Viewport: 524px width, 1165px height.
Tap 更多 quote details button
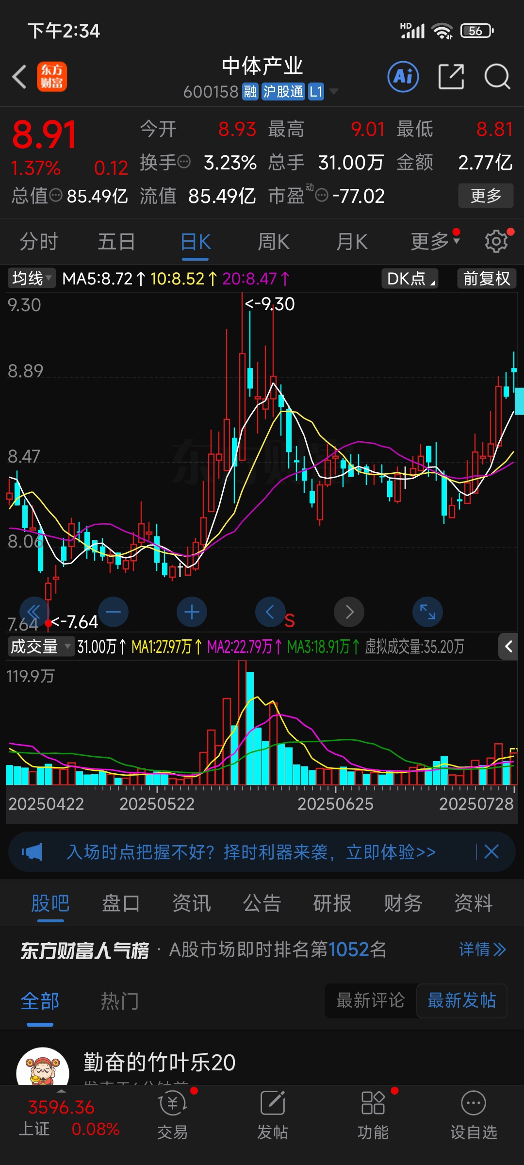click(486, 196)
